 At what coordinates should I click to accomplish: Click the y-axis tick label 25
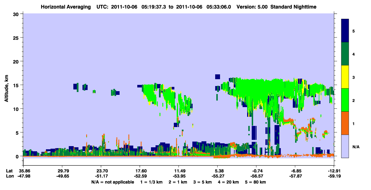pos(17,38)
